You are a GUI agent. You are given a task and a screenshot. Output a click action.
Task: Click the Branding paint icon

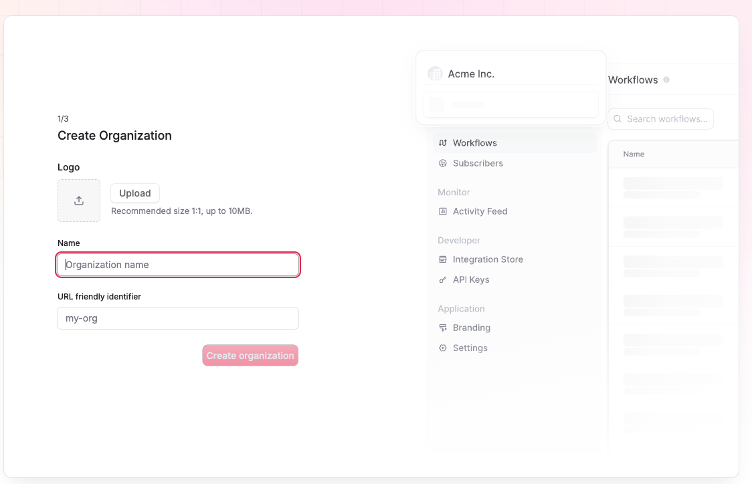(x=443, y=328)
